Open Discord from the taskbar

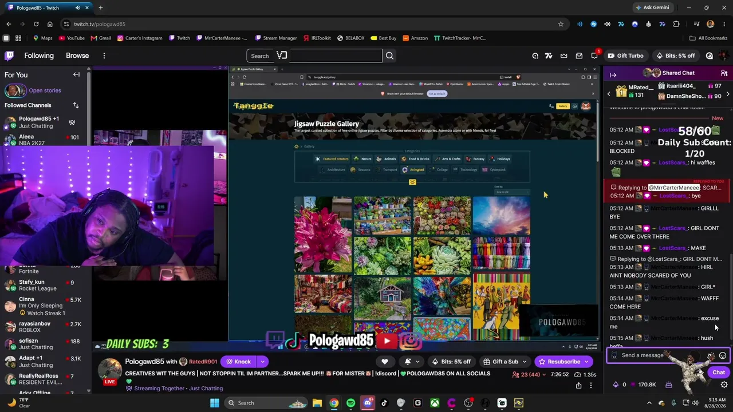pos(368,403)
